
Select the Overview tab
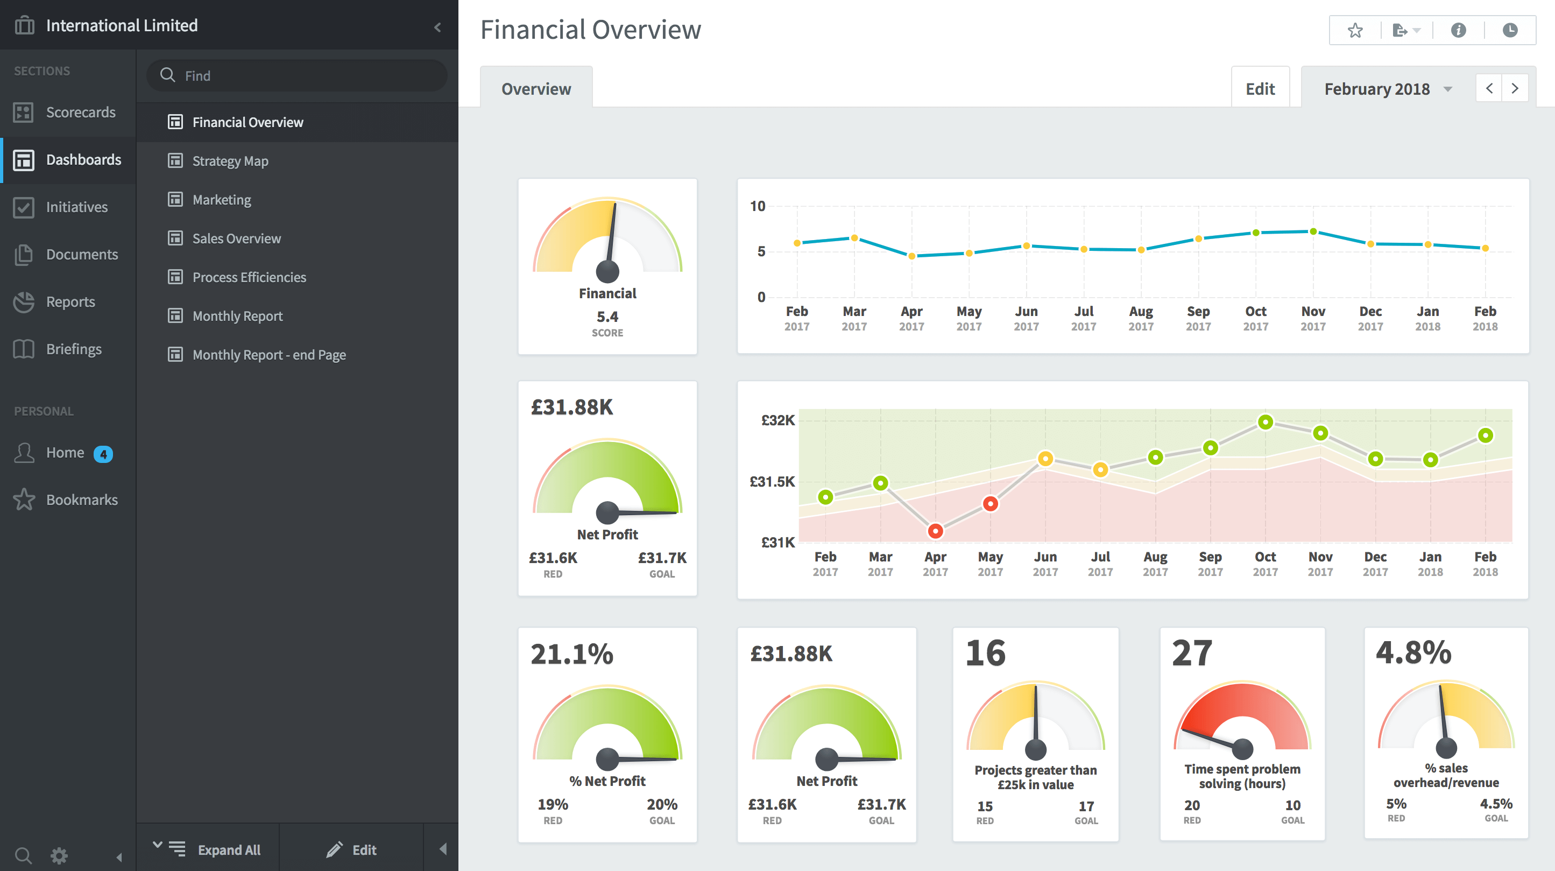click(536, 89)
